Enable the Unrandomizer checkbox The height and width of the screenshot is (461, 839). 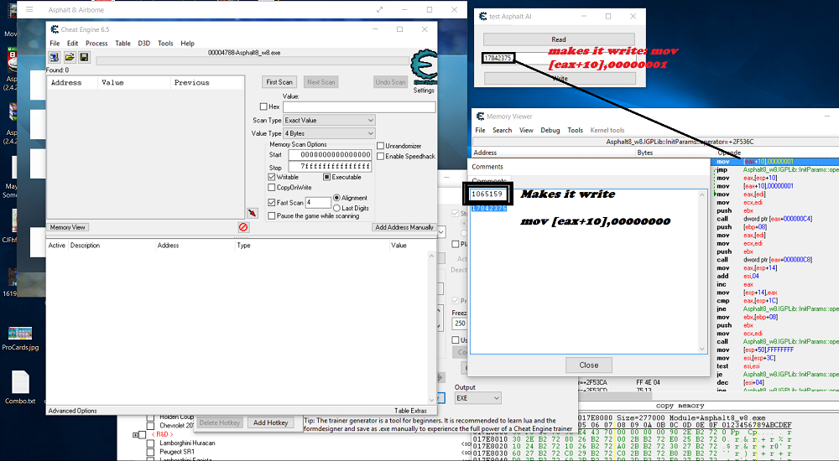tap(380, 146)
